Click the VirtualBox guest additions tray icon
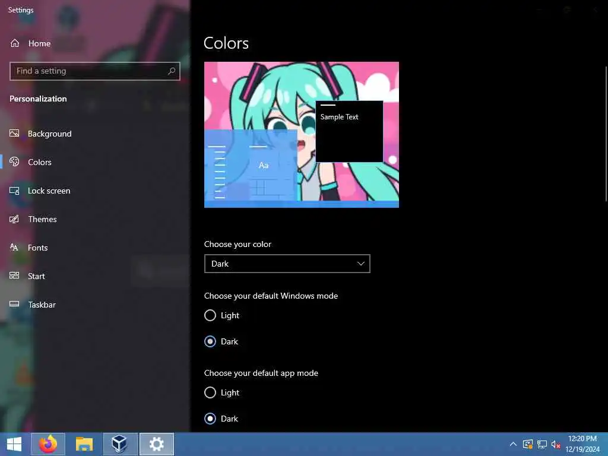Screen dimensions: 608x456 point(528,444)
